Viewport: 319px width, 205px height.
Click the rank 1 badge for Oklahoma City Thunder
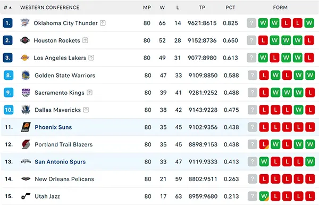[x=8, y=23]
